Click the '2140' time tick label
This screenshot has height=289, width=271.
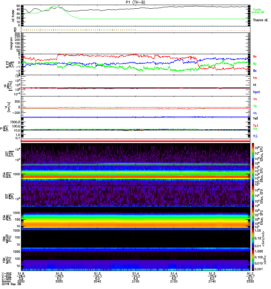(x=212, y=281)
